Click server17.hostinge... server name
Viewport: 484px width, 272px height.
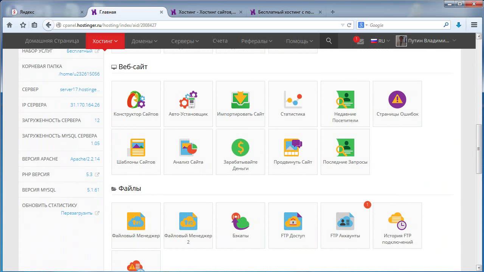(x=80, y=90)
